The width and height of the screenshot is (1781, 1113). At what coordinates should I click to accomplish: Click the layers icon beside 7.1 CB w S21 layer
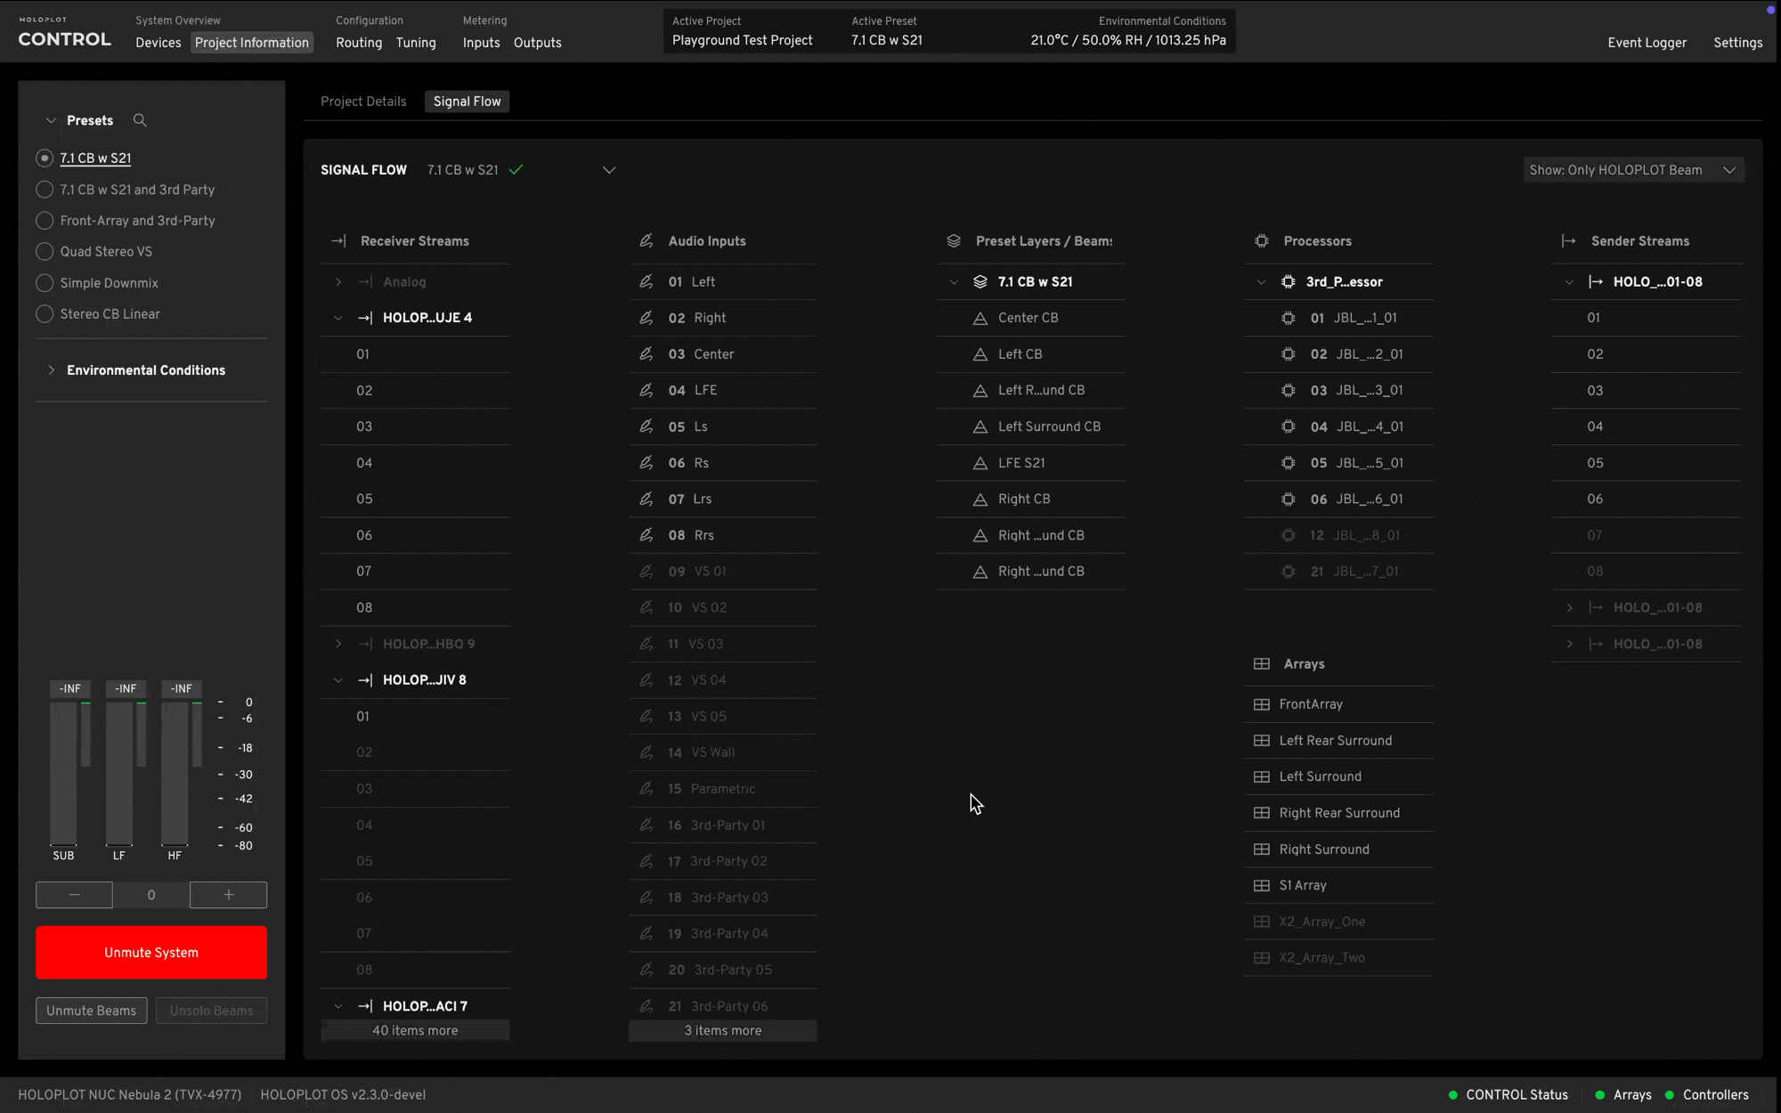click(x=980, y=282)
